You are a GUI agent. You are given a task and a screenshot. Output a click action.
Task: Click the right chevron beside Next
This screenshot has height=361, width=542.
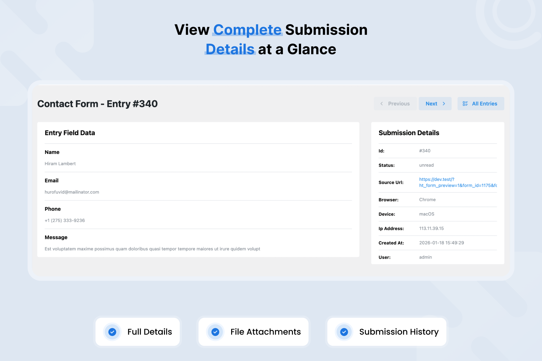pos(444,104)
